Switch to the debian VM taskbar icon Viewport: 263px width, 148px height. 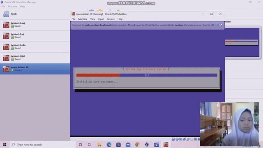[x=166, y=145]
